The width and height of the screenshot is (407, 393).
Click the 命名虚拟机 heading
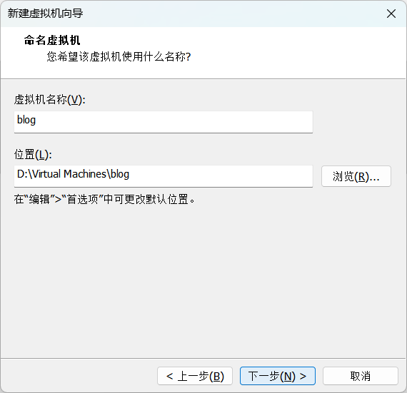click(x=52, y=41)
